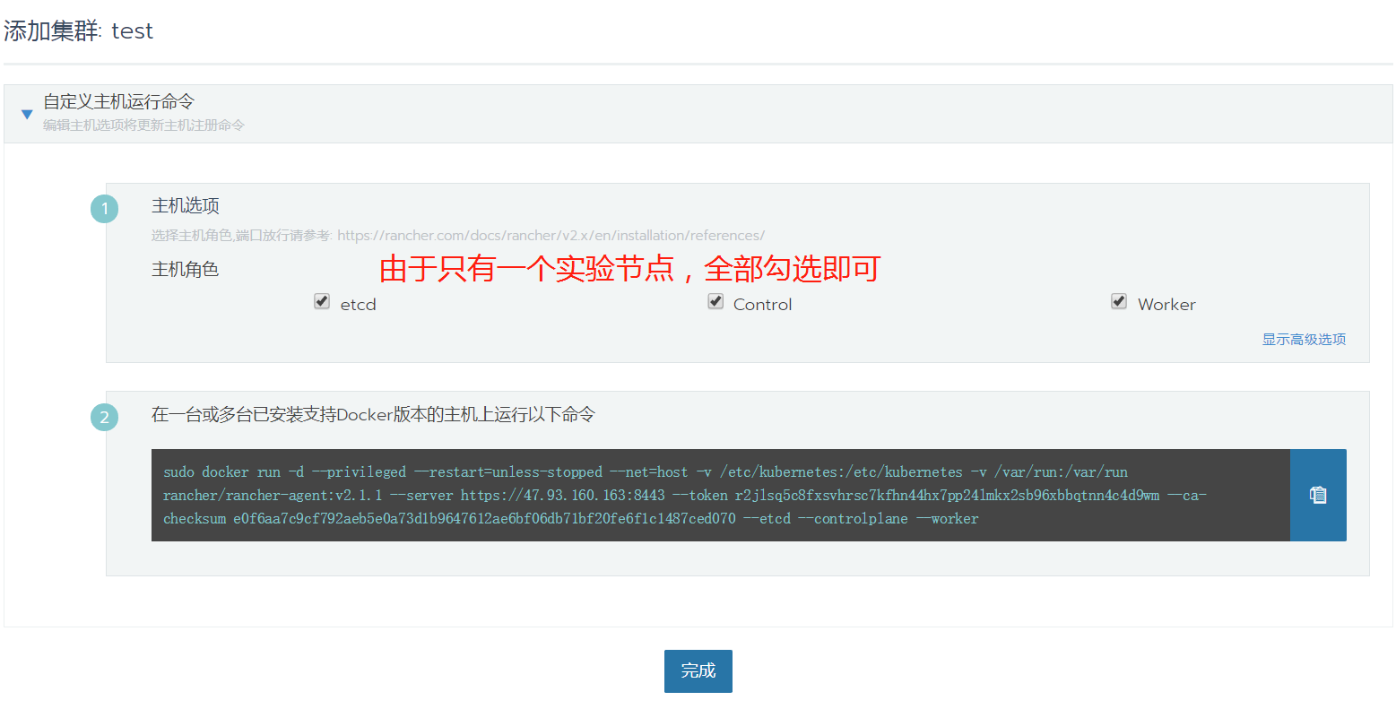Copy the docker run command to clipboard
Screen dimensions: 1396x709
coord(1318,495)
